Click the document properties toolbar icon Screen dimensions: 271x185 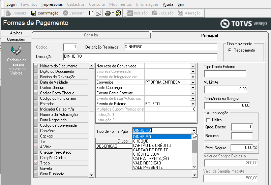[98, 13]
